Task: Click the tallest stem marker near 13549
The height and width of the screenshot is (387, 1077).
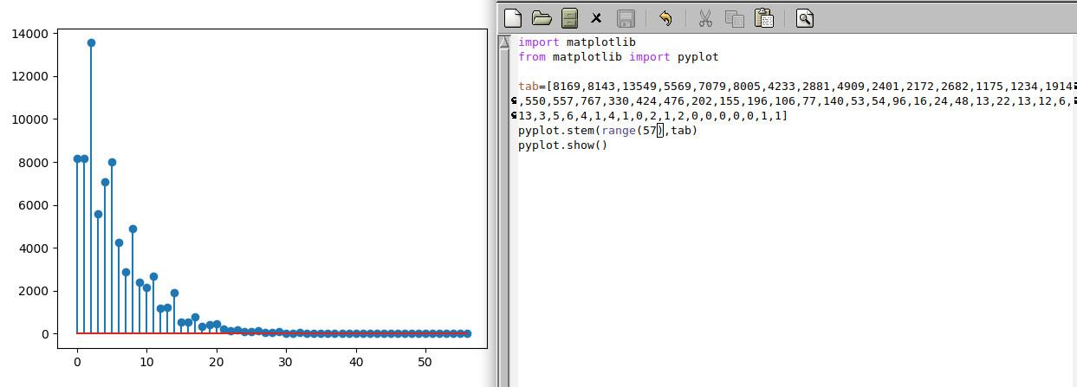Action: (x=91, y=42)
